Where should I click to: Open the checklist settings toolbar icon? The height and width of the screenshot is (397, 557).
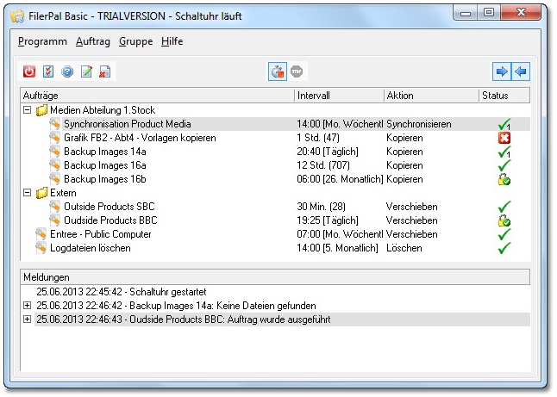tap(47, 71)
